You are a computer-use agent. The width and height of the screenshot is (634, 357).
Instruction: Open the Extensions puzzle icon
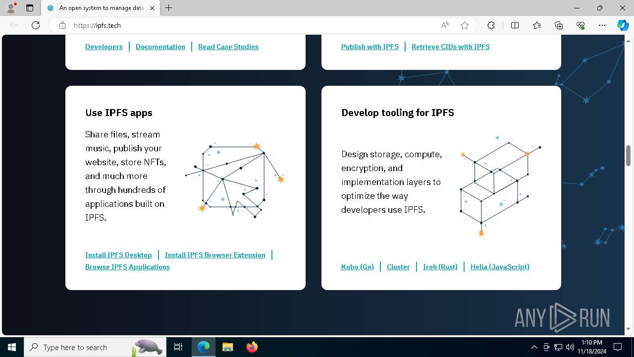(491, 25)
